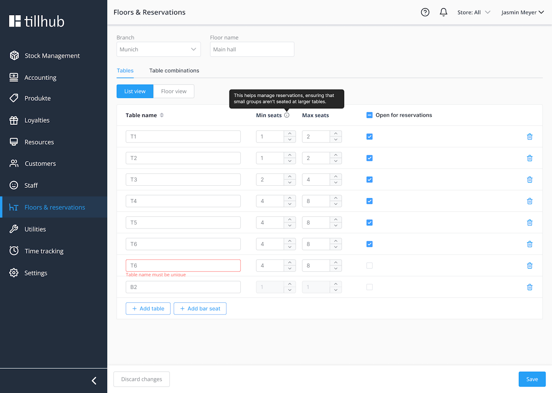Viewport: 552px width, 393px height.
Task: Click the Customers people icon
Action: [14, 163]
